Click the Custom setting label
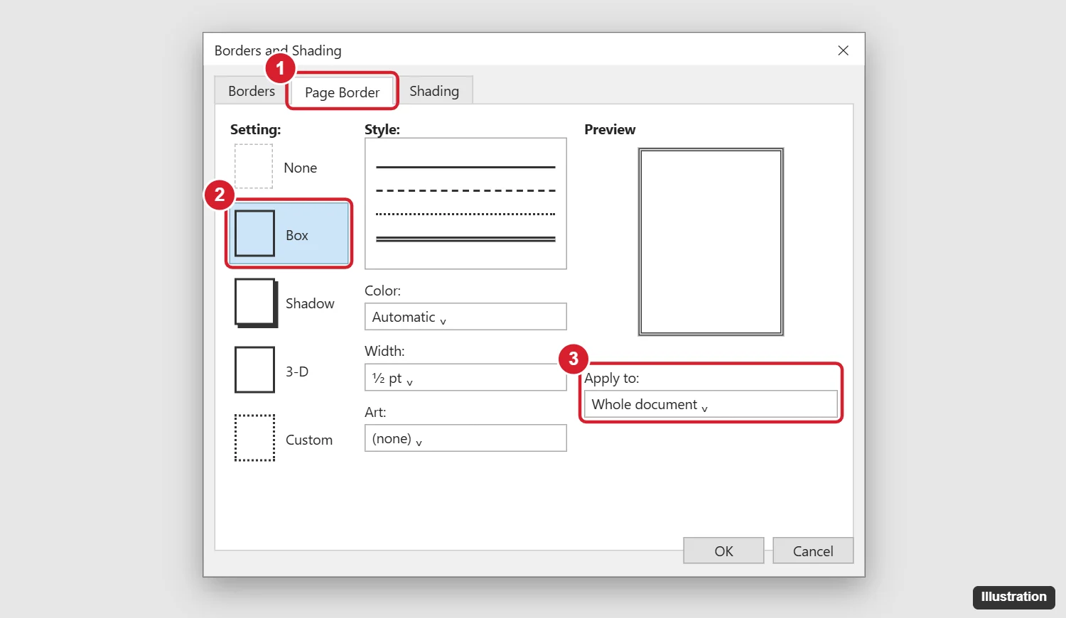 tap(309, 440)
